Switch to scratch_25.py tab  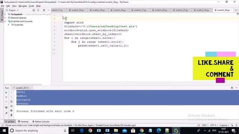pyautogui.click(x=182, y=10)
